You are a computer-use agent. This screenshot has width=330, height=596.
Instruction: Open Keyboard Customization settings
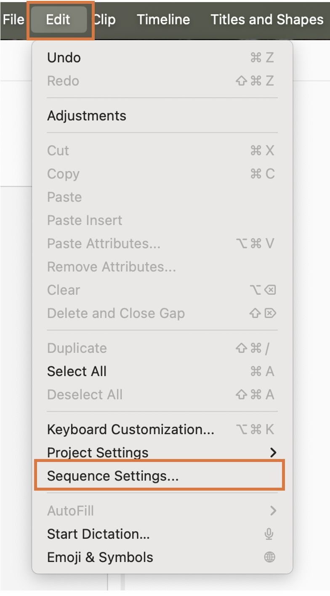point(130,430)
